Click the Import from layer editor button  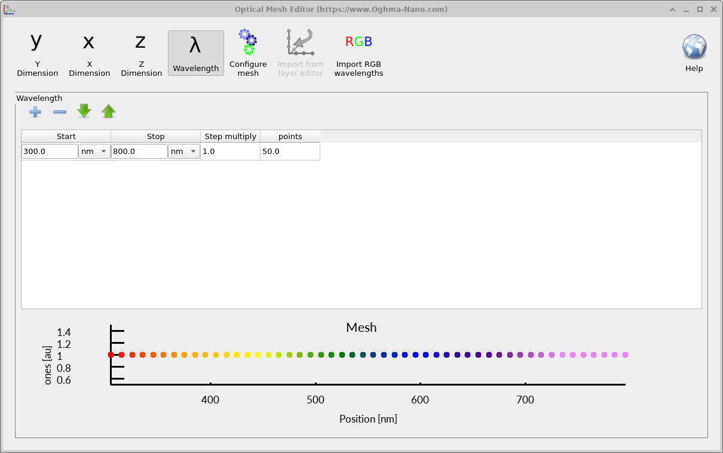300,53
